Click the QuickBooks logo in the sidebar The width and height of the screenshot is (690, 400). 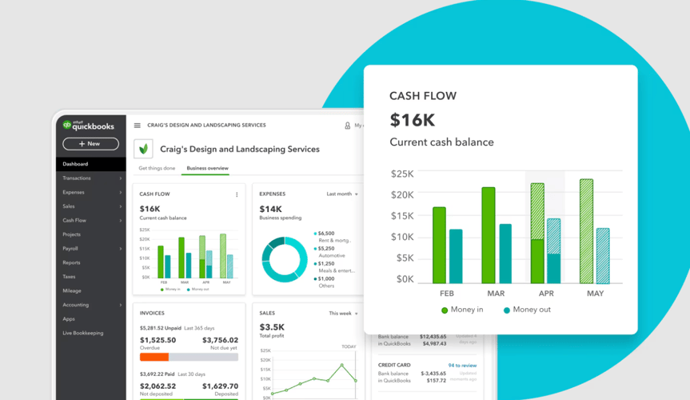(x=89, y=126)
